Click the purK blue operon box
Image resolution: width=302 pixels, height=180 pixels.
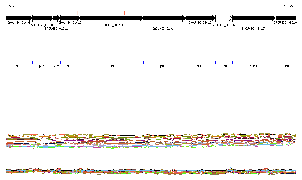tap(19, 62)
